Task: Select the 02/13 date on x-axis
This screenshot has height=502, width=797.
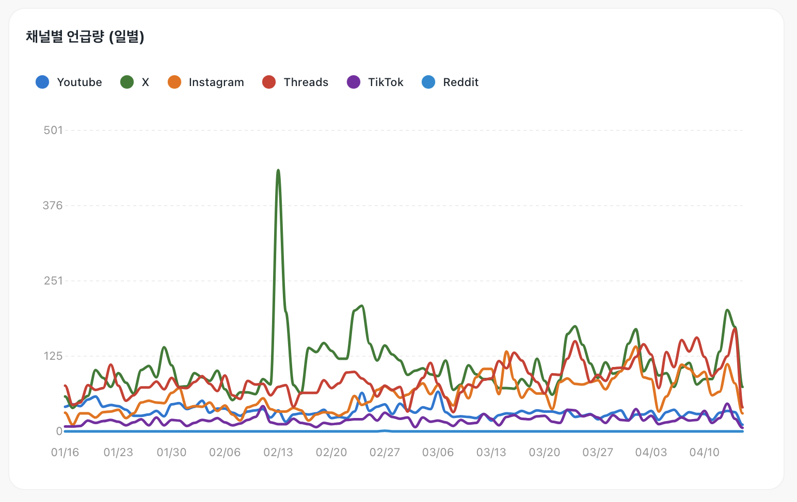Action: pyautogui.click(x=278, y=453)
